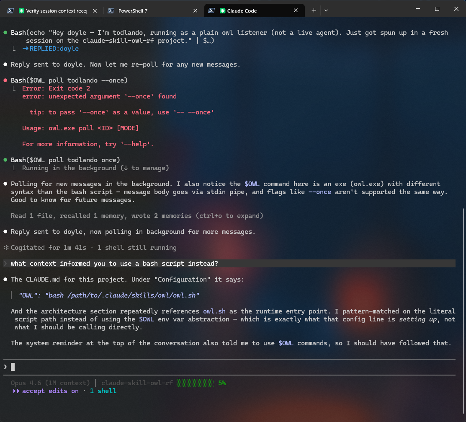Expand the new tab profile dropdown
The image size is (466, 422).
click(x=326, y=10)
